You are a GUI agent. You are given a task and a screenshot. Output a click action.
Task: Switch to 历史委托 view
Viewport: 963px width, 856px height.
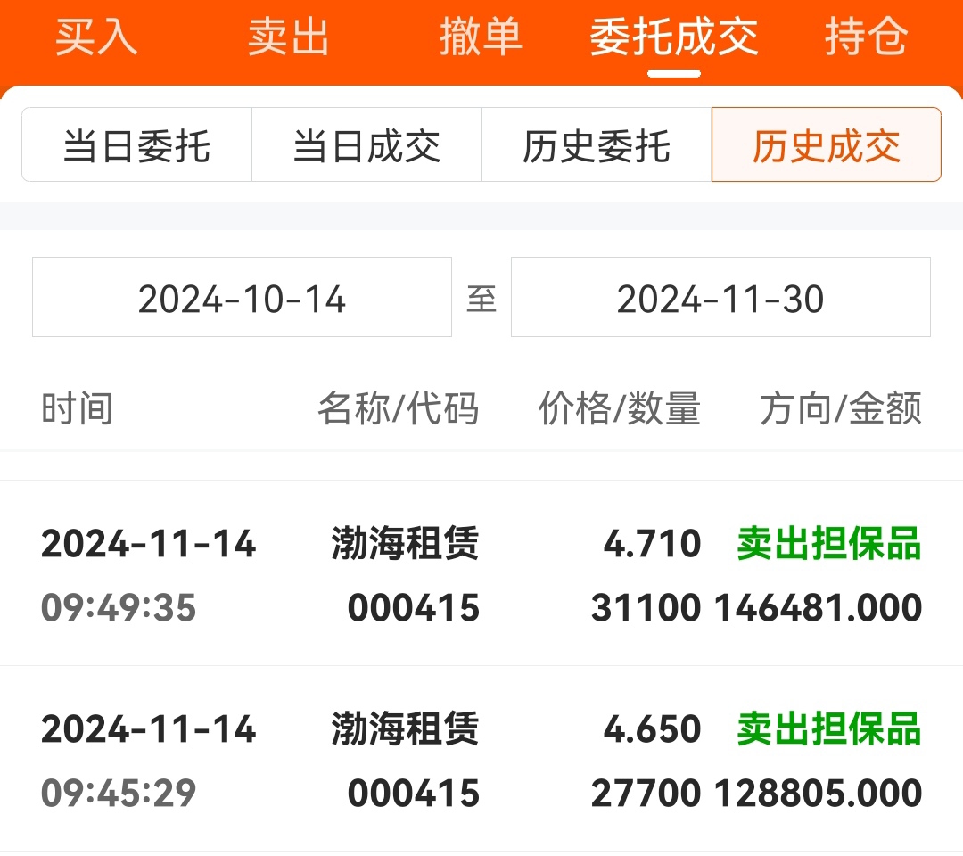(597, 145)
